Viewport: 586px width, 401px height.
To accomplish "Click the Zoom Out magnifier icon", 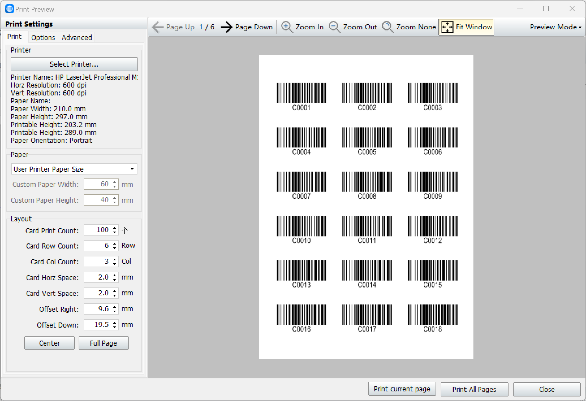I will click(x=335, y=27).
